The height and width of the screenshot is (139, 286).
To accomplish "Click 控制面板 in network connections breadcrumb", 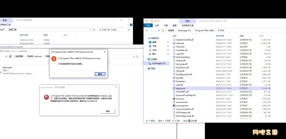I will [19, 56].
